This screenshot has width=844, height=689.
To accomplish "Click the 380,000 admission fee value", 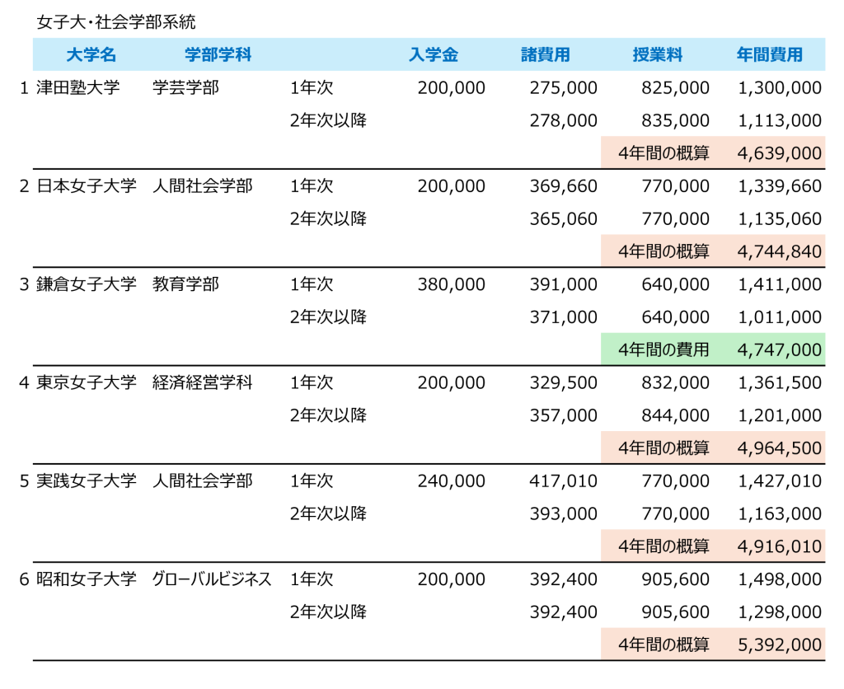I will (x=451, y=284).
